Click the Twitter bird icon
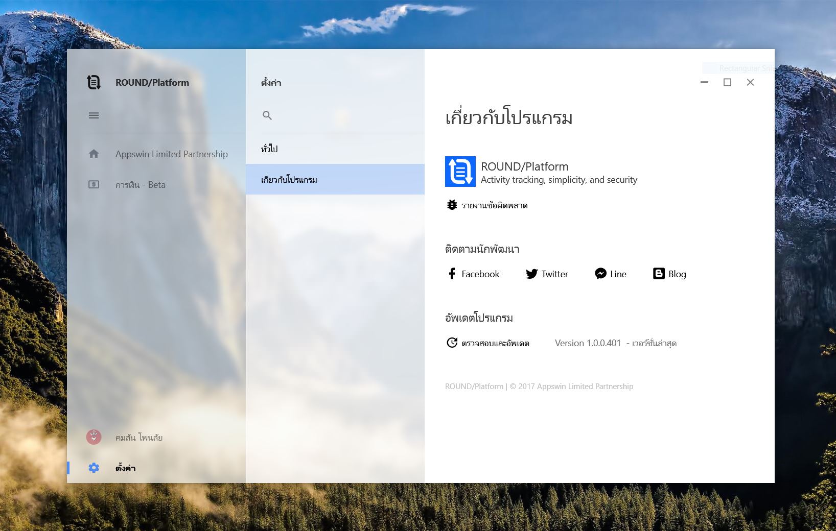Viewport: 836px width, 531px height. pos(531,274)
